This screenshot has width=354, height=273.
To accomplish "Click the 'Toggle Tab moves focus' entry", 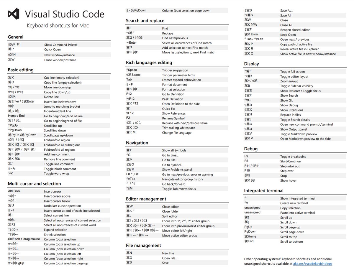I will (179, 189).
